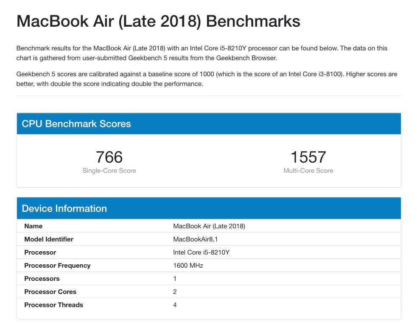The width and height of the screenshot is (417, 327).
Task: Select the Processor Cores value 2
Action: pos(175,292)
